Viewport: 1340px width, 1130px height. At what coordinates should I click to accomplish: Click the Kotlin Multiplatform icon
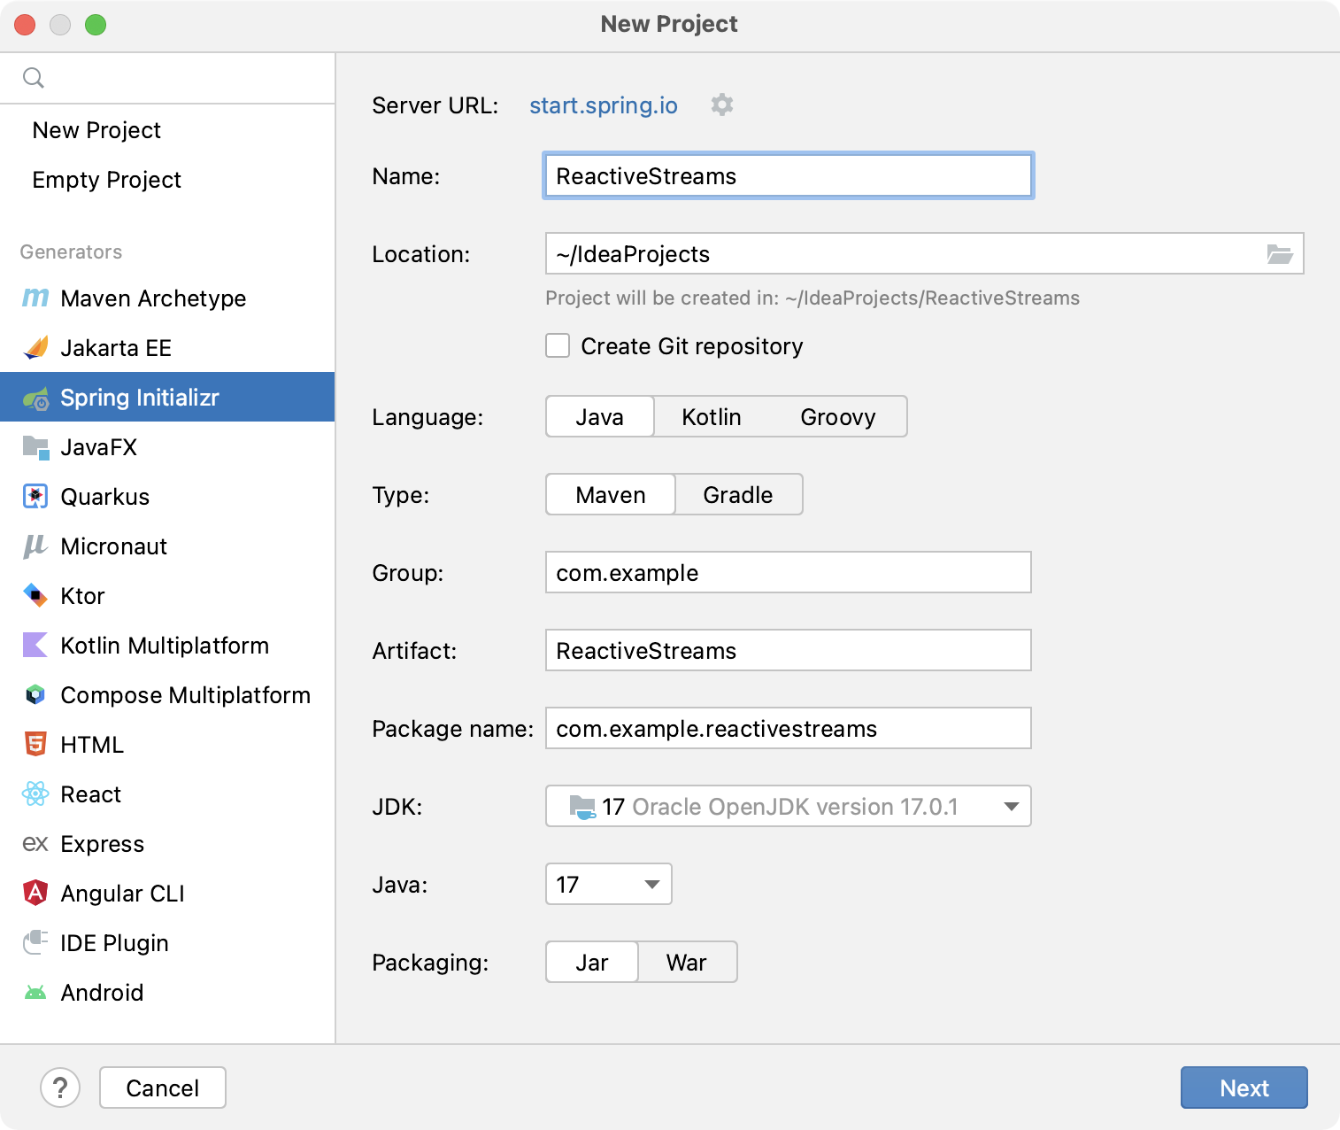click(x=35, y=645)
